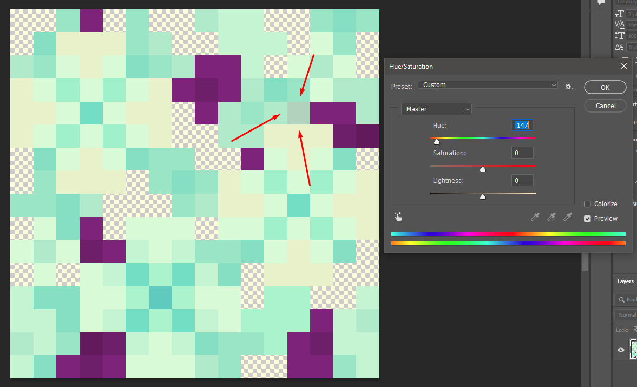Uncheck the Preview checkbox
637x387 pixels.
(x=587, y=219)
